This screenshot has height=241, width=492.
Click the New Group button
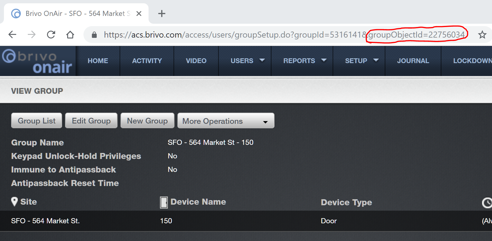click(147, 121)
